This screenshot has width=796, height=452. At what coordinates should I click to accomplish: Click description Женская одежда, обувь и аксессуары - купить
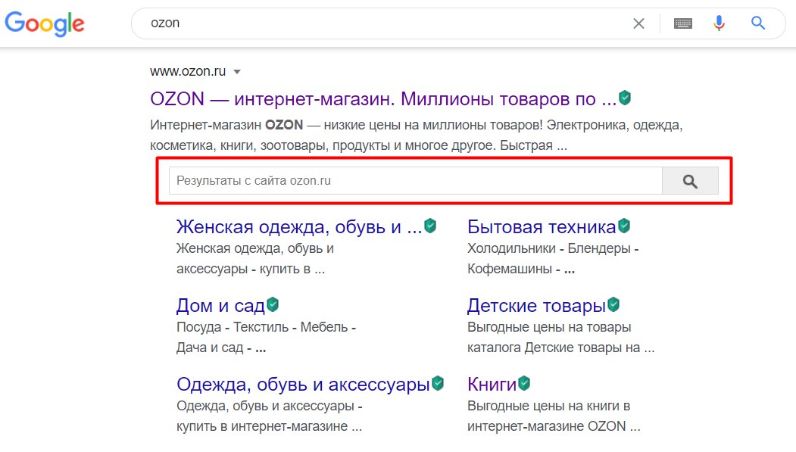pyautogui.click(x=255, y=258)
